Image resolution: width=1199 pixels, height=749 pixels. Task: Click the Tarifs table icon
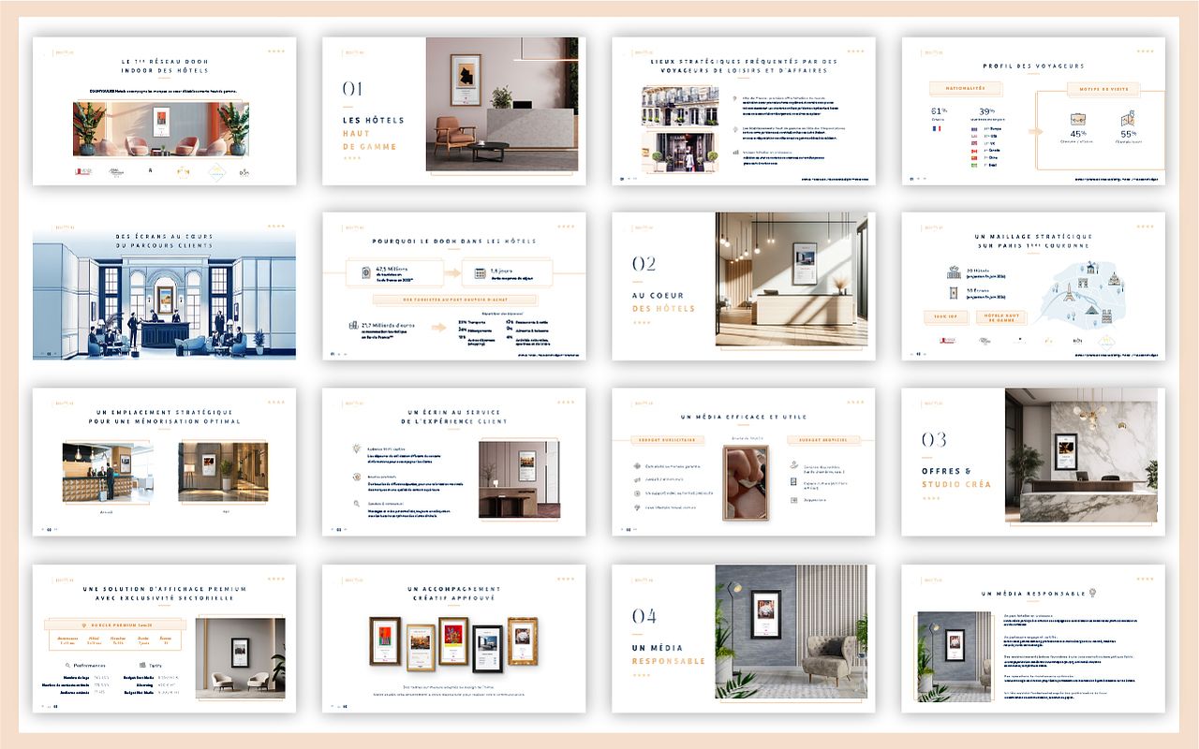tap(141, 665)
